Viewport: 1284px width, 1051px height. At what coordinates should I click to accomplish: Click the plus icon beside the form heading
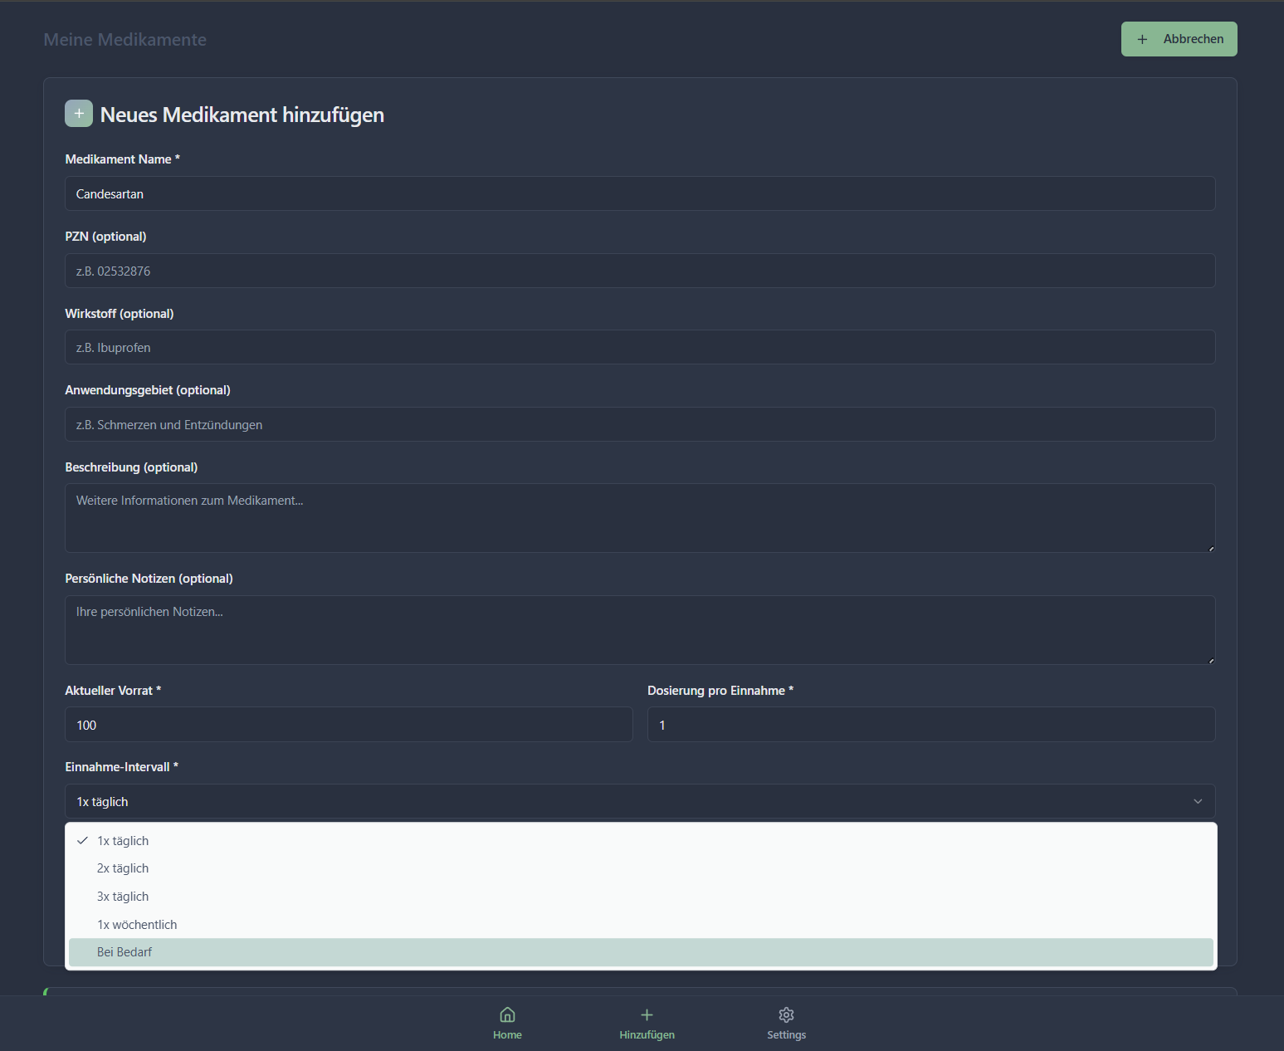[79, 114]
